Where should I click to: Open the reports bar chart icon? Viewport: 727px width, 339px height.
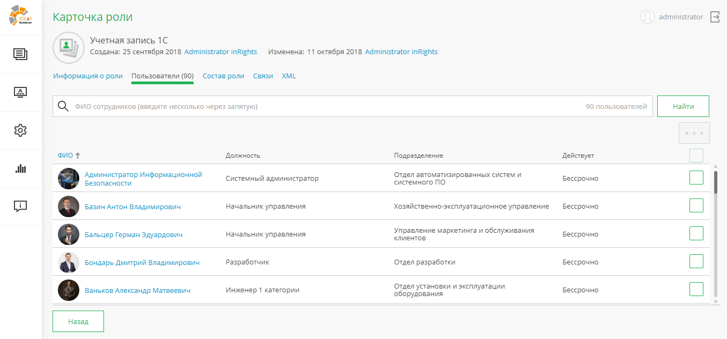coord(20,168)
